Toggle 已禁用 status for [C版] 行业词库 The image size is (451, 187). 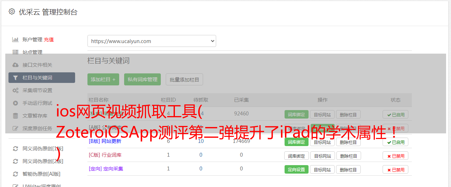coord(396,156)
